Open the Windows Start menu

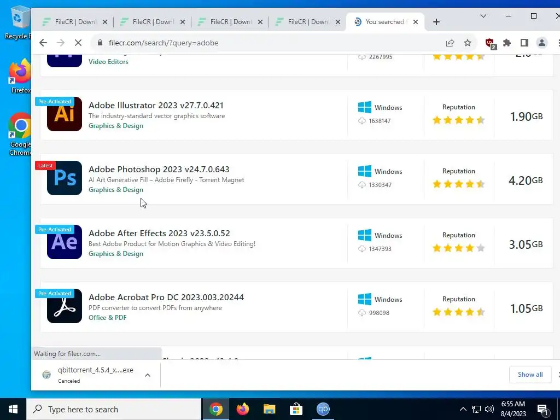13,409
